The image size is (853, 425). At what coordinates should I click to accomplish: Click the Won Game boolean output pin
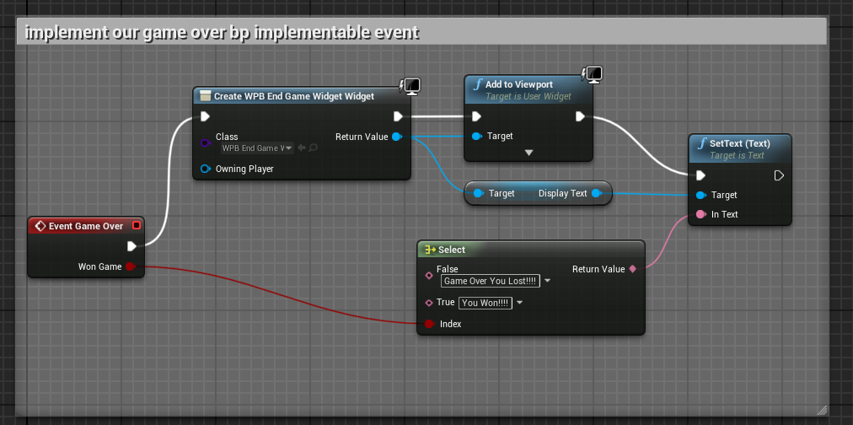[130, 266]
